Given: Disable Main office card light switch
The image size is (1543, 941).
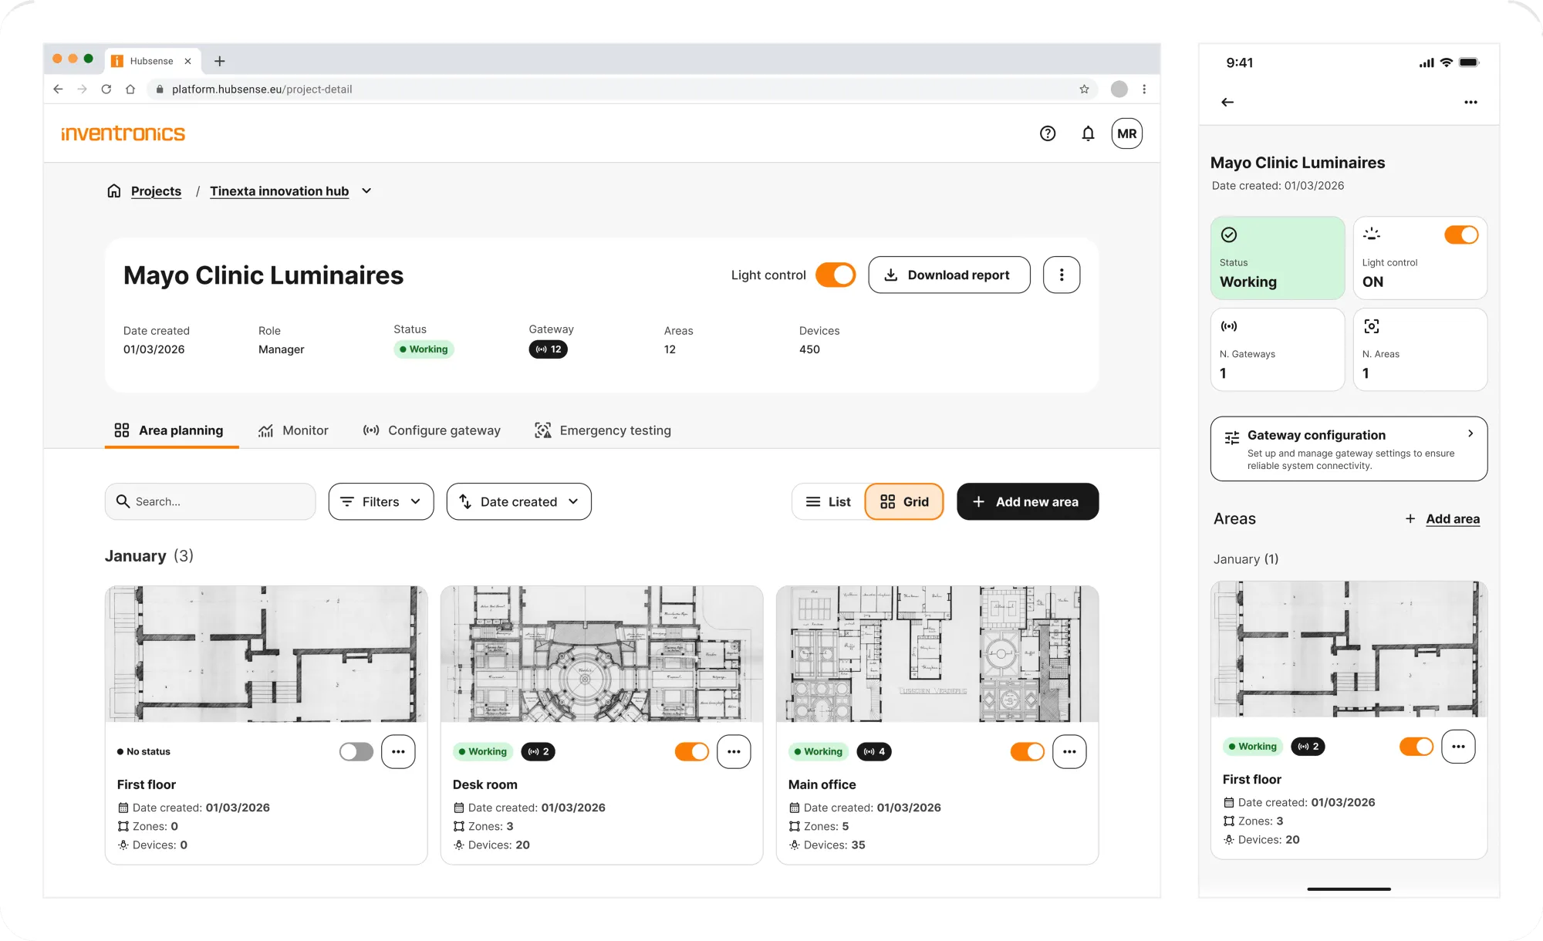Looking at the screenshot, I should point(1028,751).
